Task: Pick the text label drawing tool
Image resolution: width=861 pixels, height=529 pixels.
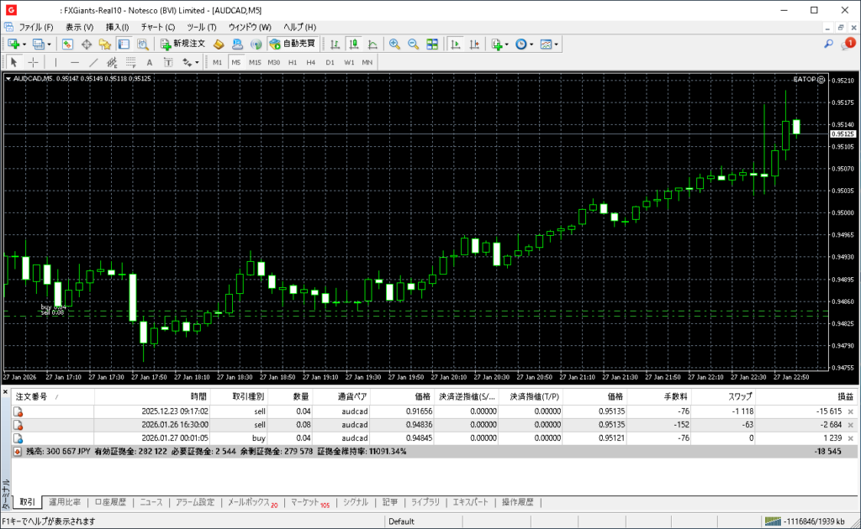Action: pyautogui.click(x=150, y=62)
